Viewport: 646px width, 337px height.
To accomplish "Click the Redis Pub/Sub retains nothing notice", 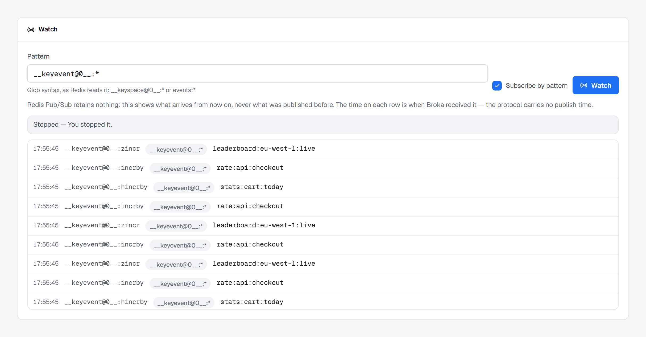I will click(x=310, y=105).
